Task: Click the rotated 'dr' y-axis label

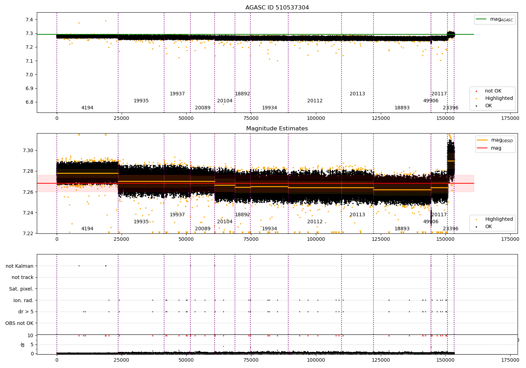Action: click(x=23, y=345)
